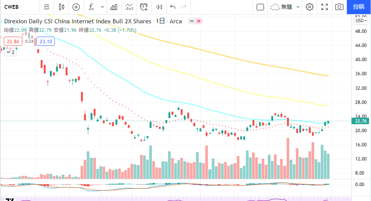Viewport: 371px width, 201px height.
Task: Start bar replay with the rewind icon
Action: 159,7
